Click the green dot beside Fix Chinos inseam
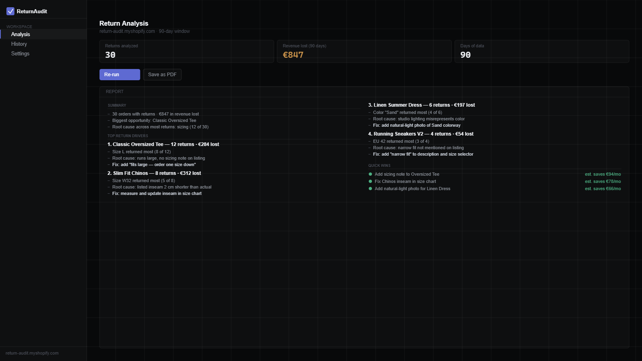 point(370,181)
